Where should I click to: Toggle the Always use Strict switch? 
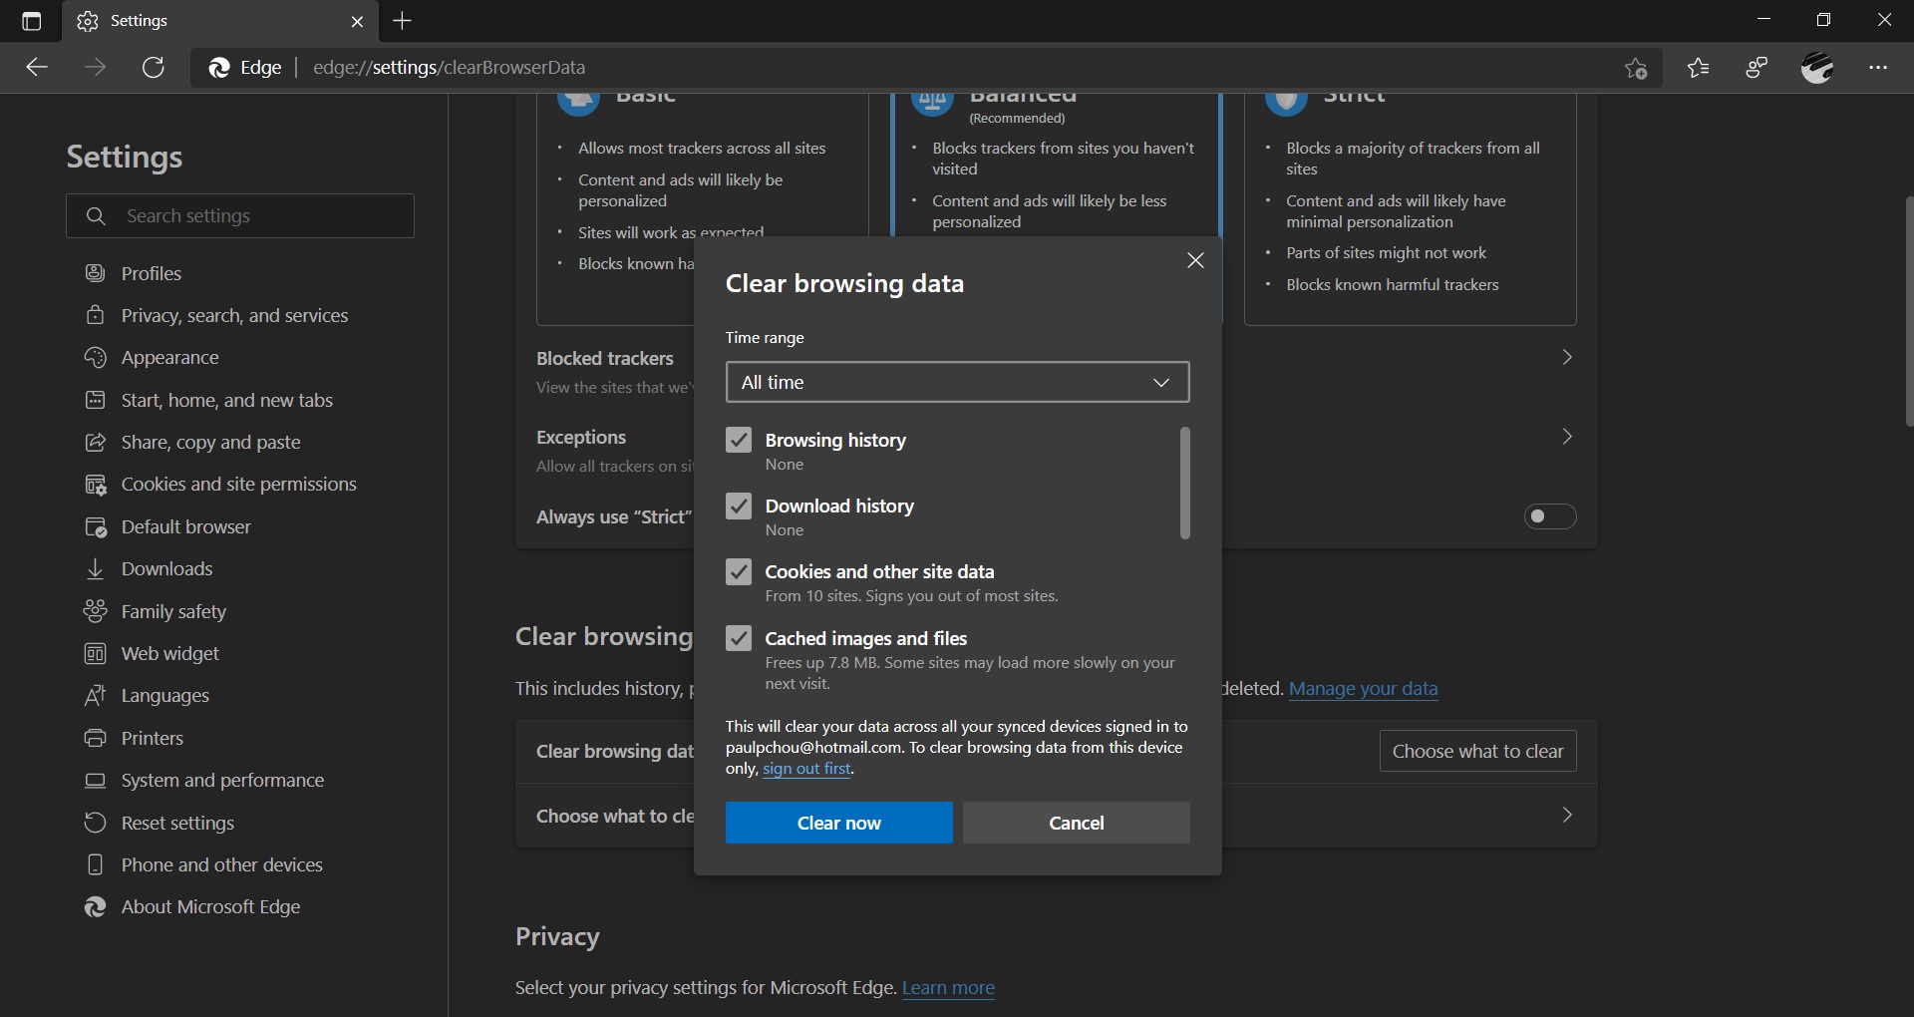click(1549, 516)
